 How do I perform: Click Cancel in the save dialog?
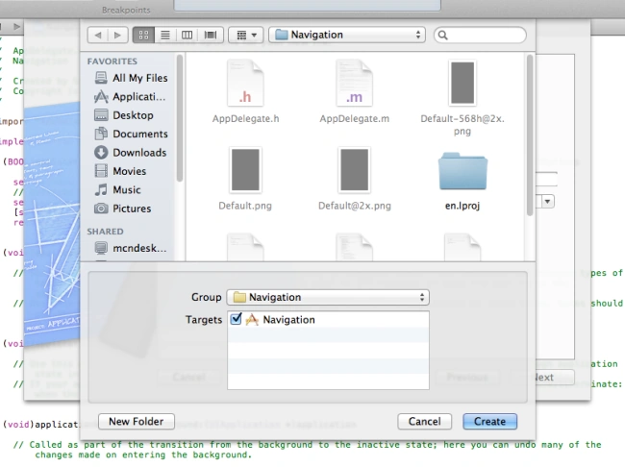(x=424, y=422)
